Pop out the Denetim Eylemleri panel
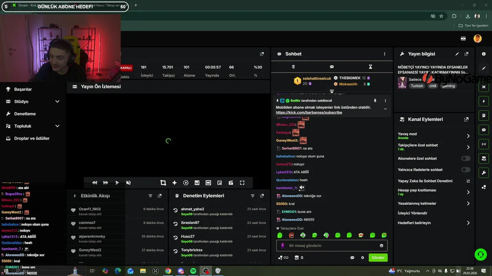This screenshot has height=276, width=492. click(x=262, y=196)
